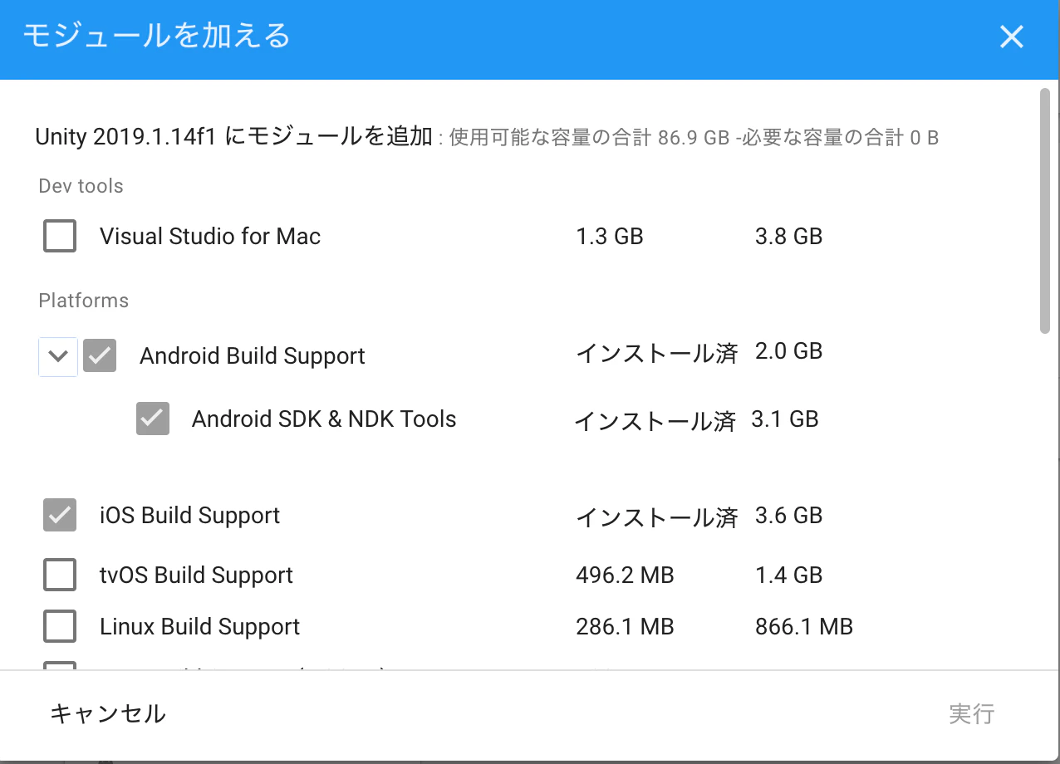Click インストール済 next to Android SDK & NDK Tools
This screenshot has height=764, width=1060.
point(658,419)
